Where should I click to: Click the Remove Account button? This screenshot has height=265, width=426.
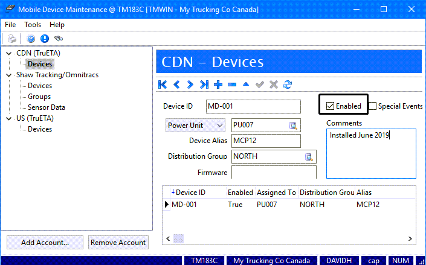(118, 243)
